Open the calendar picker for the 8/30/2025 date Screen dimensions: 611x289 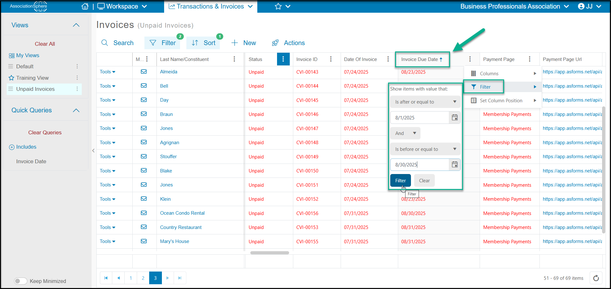(455, 165)
